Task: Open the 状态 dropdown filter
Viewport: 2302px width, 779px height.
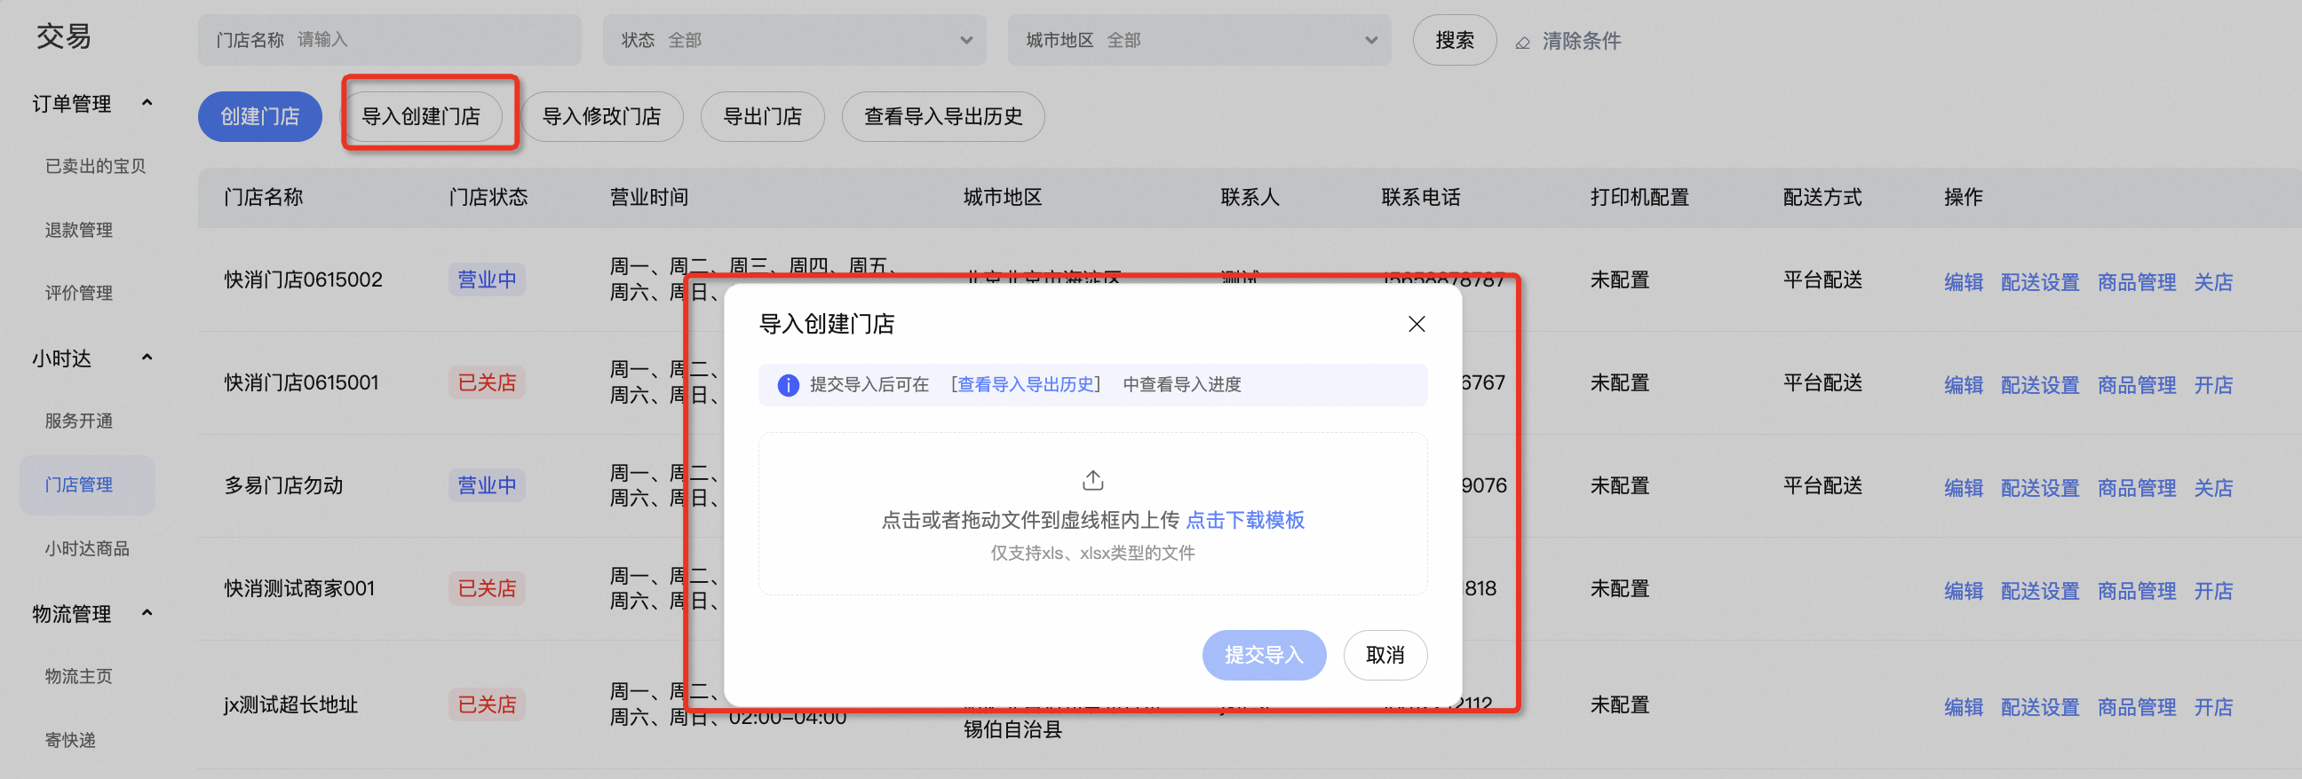Action: [795, 40]
